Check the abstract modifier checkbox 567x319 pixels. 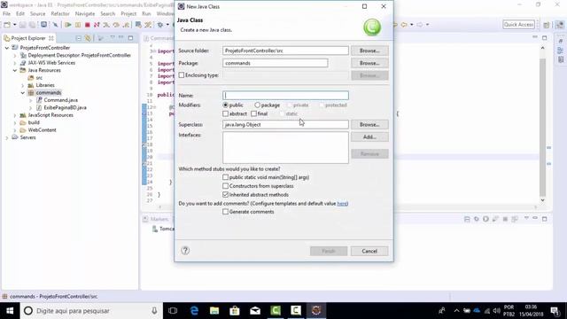[225, 113]
